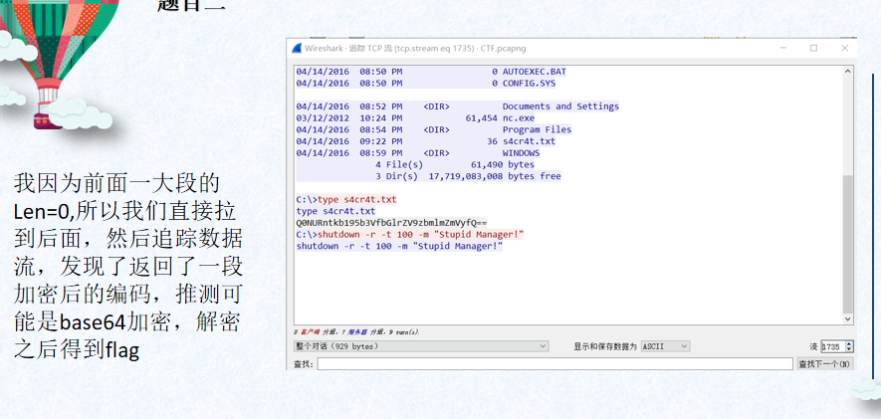The width and height of the screenshot is (881, 419).
Task: Click the Wireshark fin icon in title bar
Action: (x=297, y=49)
